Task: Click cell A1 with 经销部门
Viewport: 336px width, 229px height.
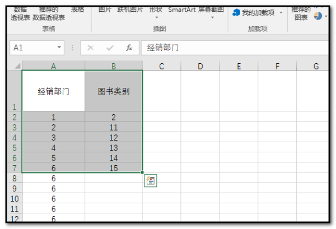Action: tap(53, 91)
